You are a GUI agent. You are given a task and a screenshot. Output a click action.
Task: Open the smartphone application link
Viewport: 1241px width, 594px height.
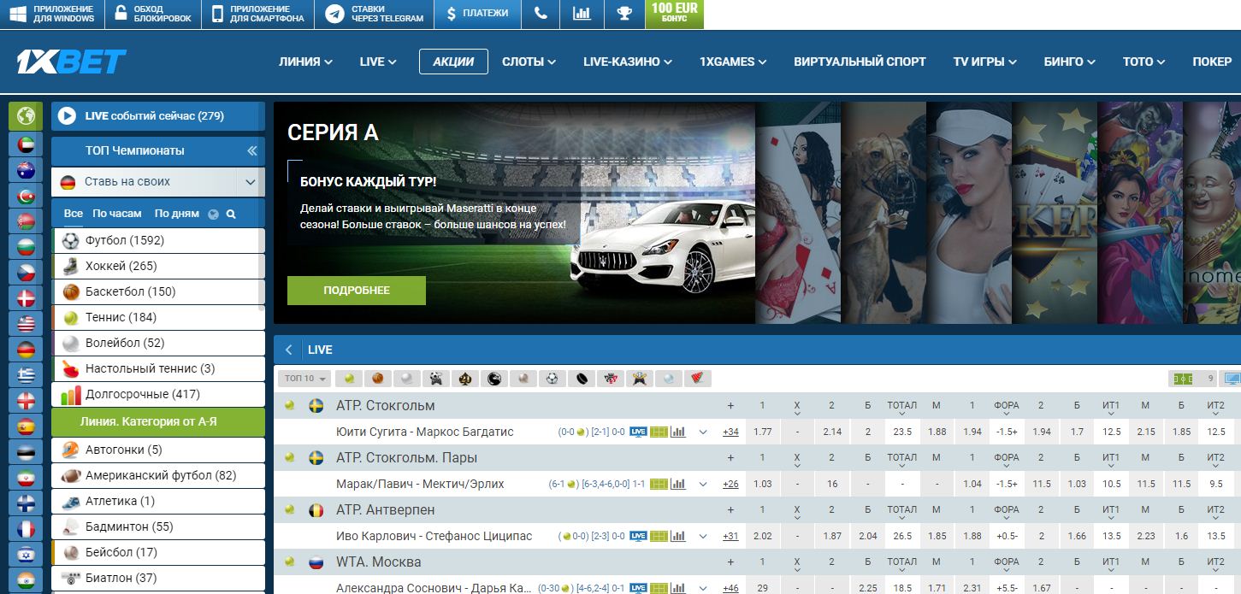(x=257, y=14)
